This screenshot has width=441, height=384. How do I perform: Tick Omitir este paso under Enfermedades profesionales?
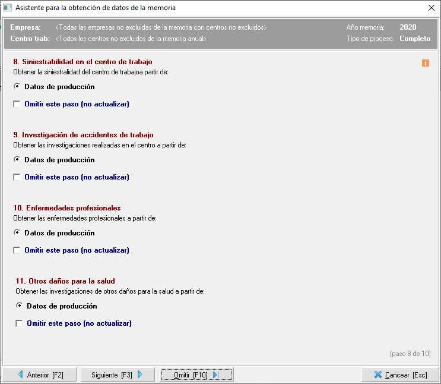pos(17,250)
